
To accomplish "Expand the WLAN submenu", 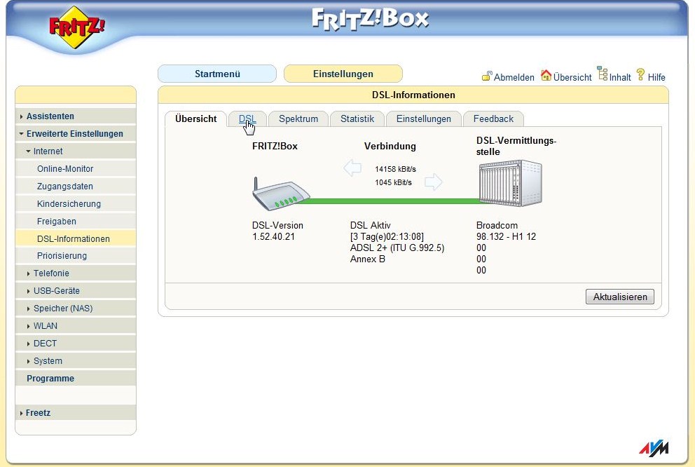I will click(x=76, y=326).
